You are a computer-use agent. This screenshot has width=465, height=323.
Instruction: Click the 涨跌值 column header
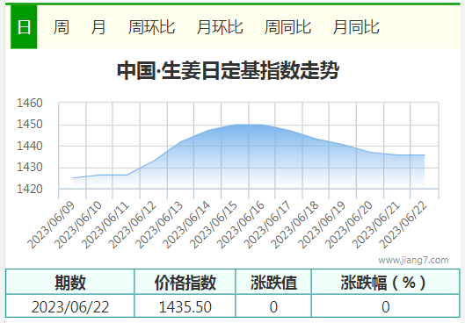click(x=273, y=282)
